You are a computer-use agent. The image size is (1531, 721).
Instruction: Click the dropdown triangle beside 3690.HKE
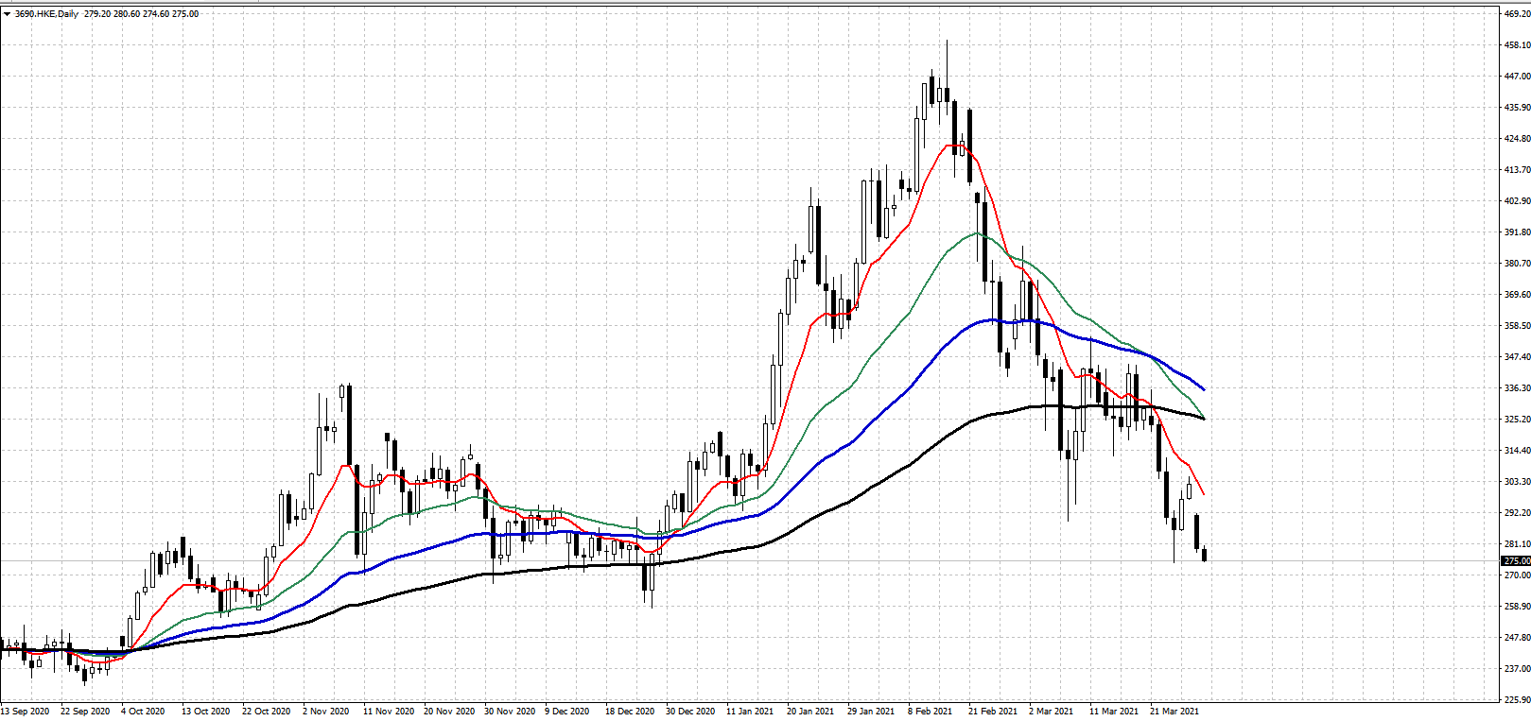point(7,14)
